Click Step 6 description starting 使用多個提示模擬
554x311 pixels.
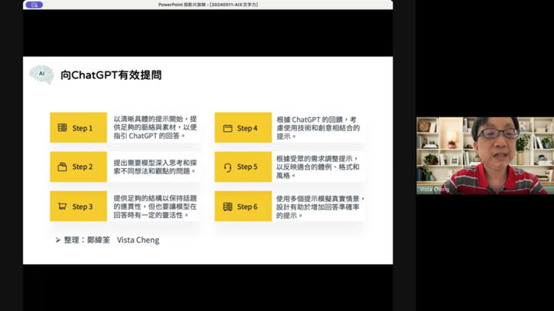(320, 207)
